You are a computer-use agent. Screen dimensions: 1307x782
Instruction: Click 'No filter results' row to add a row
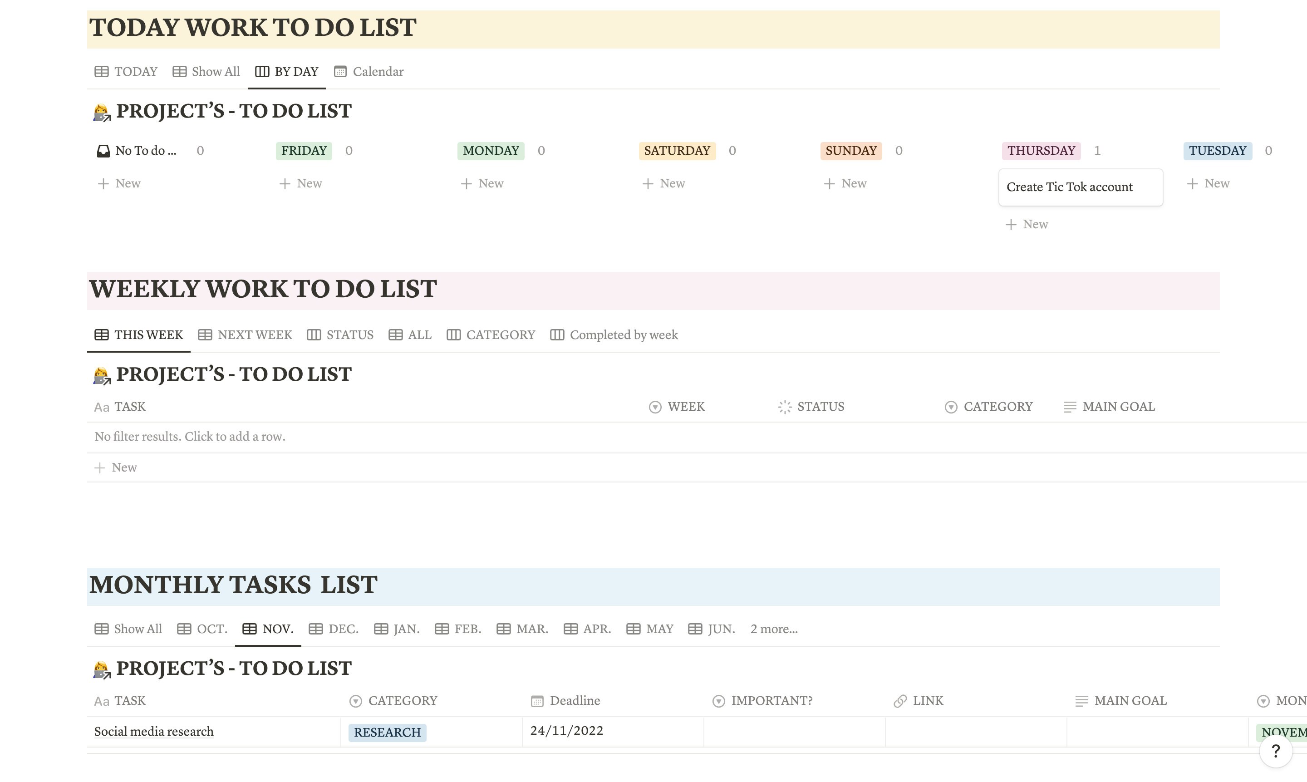[x=697, y=437]
